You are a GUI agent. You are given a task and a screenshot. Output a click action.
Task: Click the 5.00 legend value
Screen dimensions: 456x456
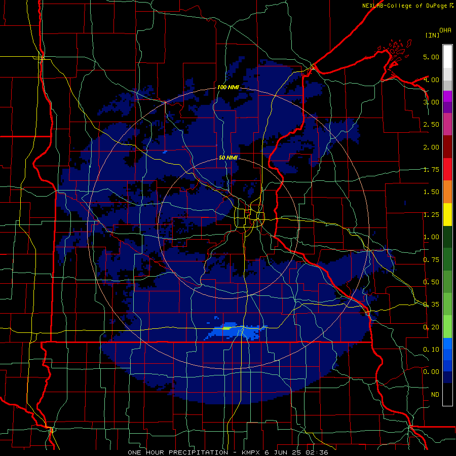[x=431, y=57]
